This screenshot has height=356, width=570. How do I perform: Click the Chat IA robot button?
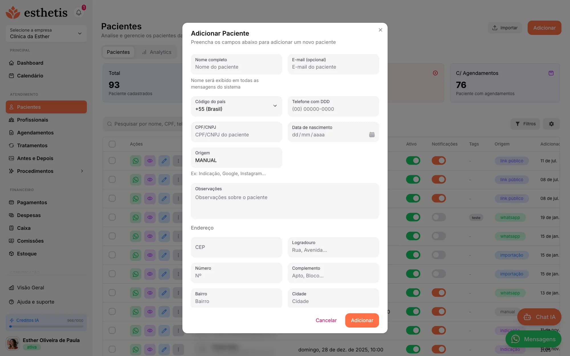(x=539, y=317)
